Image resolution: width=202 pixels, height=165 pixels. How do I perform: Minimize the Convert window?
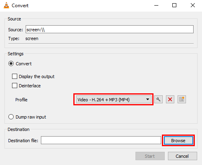[x=156, y=5]
